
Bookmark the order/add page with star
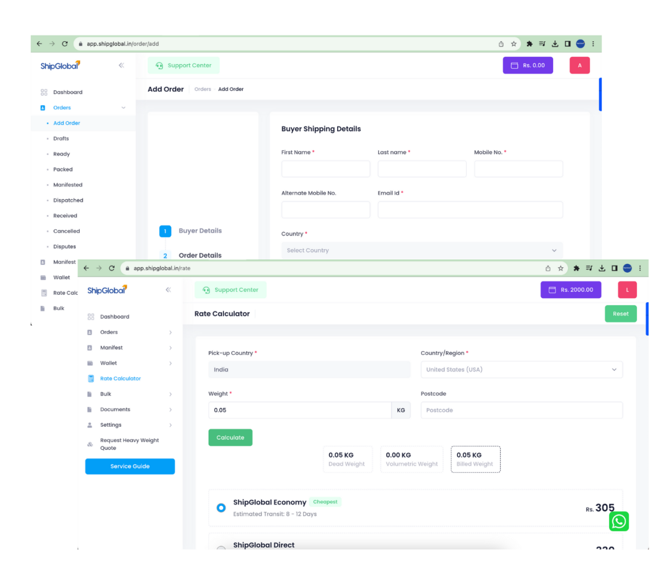513,44
